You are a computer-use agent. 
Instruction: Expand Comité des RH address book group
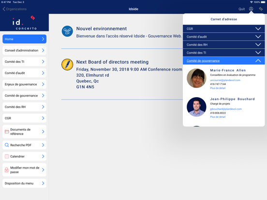[x=224, y=44]
